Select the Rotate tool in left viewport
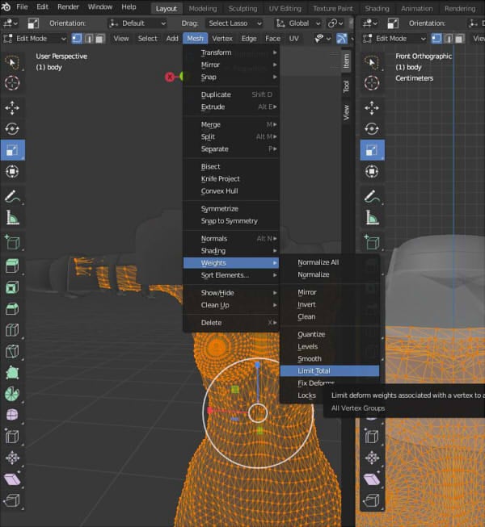The width and height of the screenshot is (485, 527). 12,129
